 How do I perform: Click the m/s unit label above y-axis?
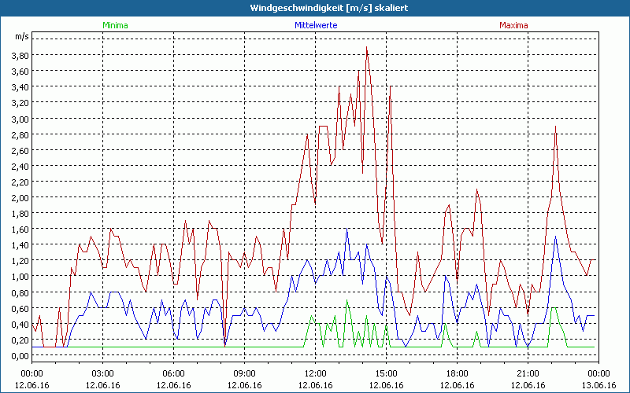click(x=21, y=37)
